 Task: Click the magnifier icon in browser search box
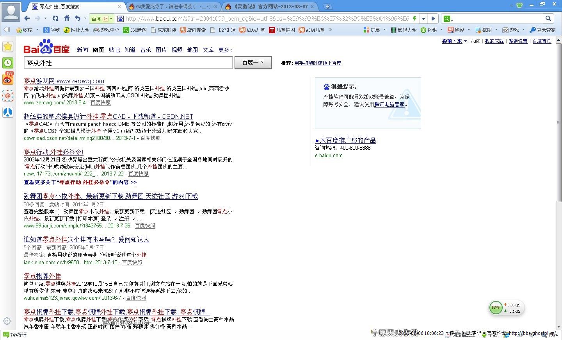(548, 18)
